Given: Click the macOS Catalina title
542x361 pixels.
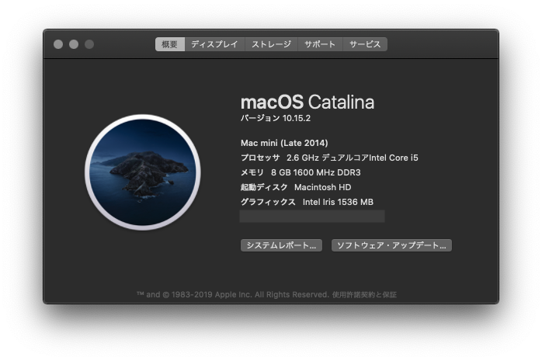Looking at the screenshot, I should [x=307, y=102].
